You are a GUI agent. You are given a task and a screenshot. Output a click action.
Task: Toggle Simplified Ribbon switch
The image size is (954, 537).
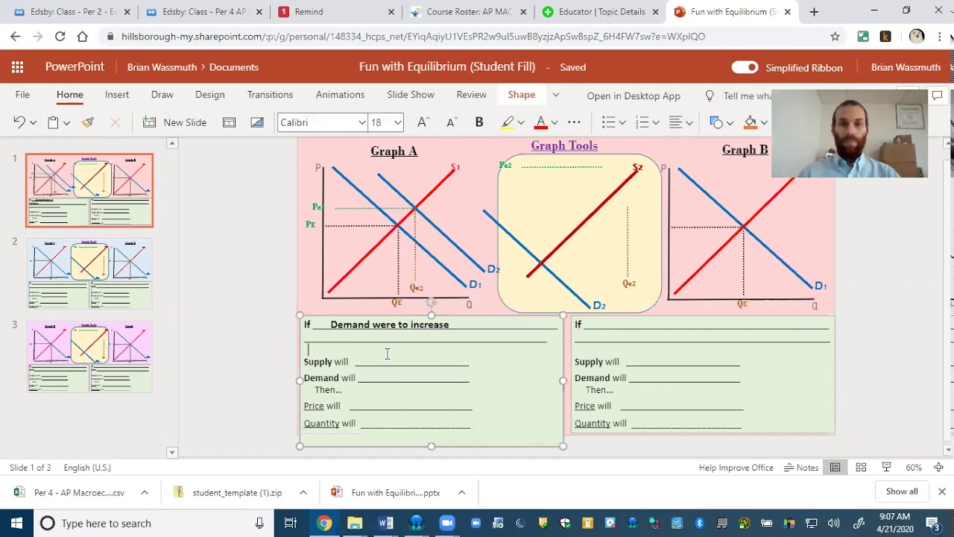point(745,67)
